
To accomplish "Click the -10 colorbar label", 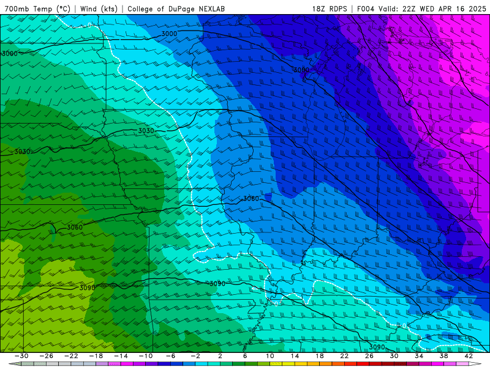I will 146,356.
